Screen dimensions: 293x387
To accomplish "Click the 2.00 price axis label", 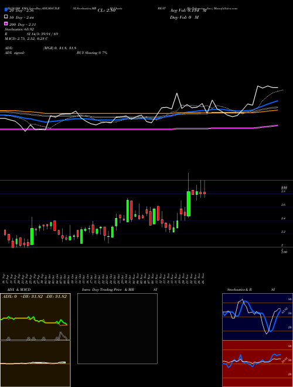I will pyautogui.click(x=284, y=252).
